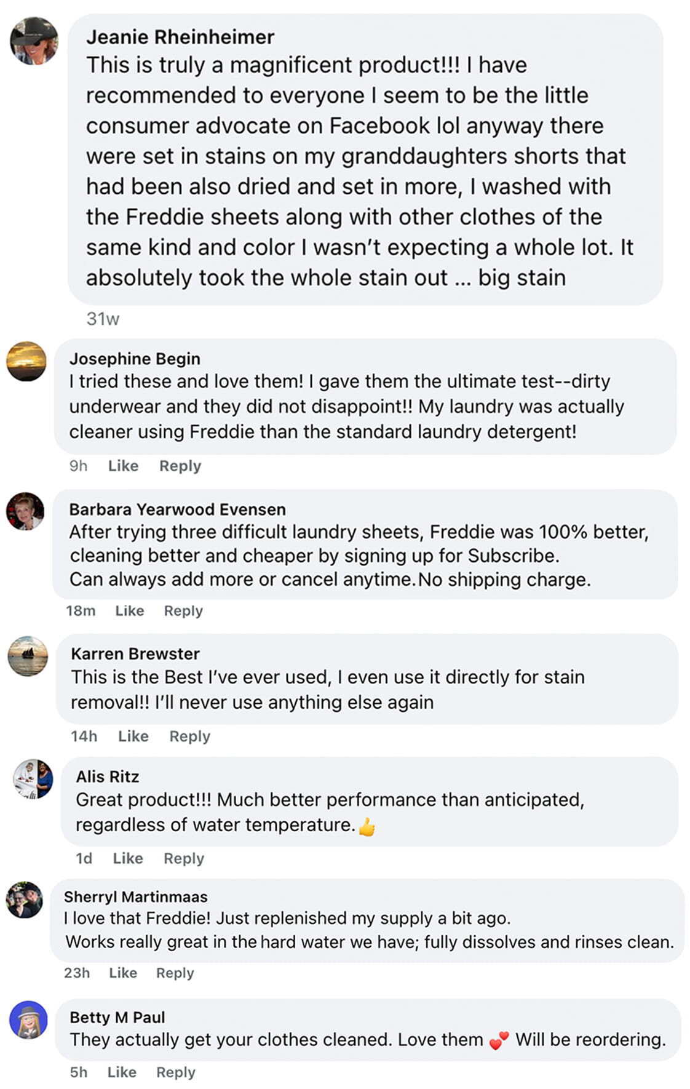Click Betty M Paul's cartoon avatar
Viewport: 690px width, 1089px height.
28,1020
